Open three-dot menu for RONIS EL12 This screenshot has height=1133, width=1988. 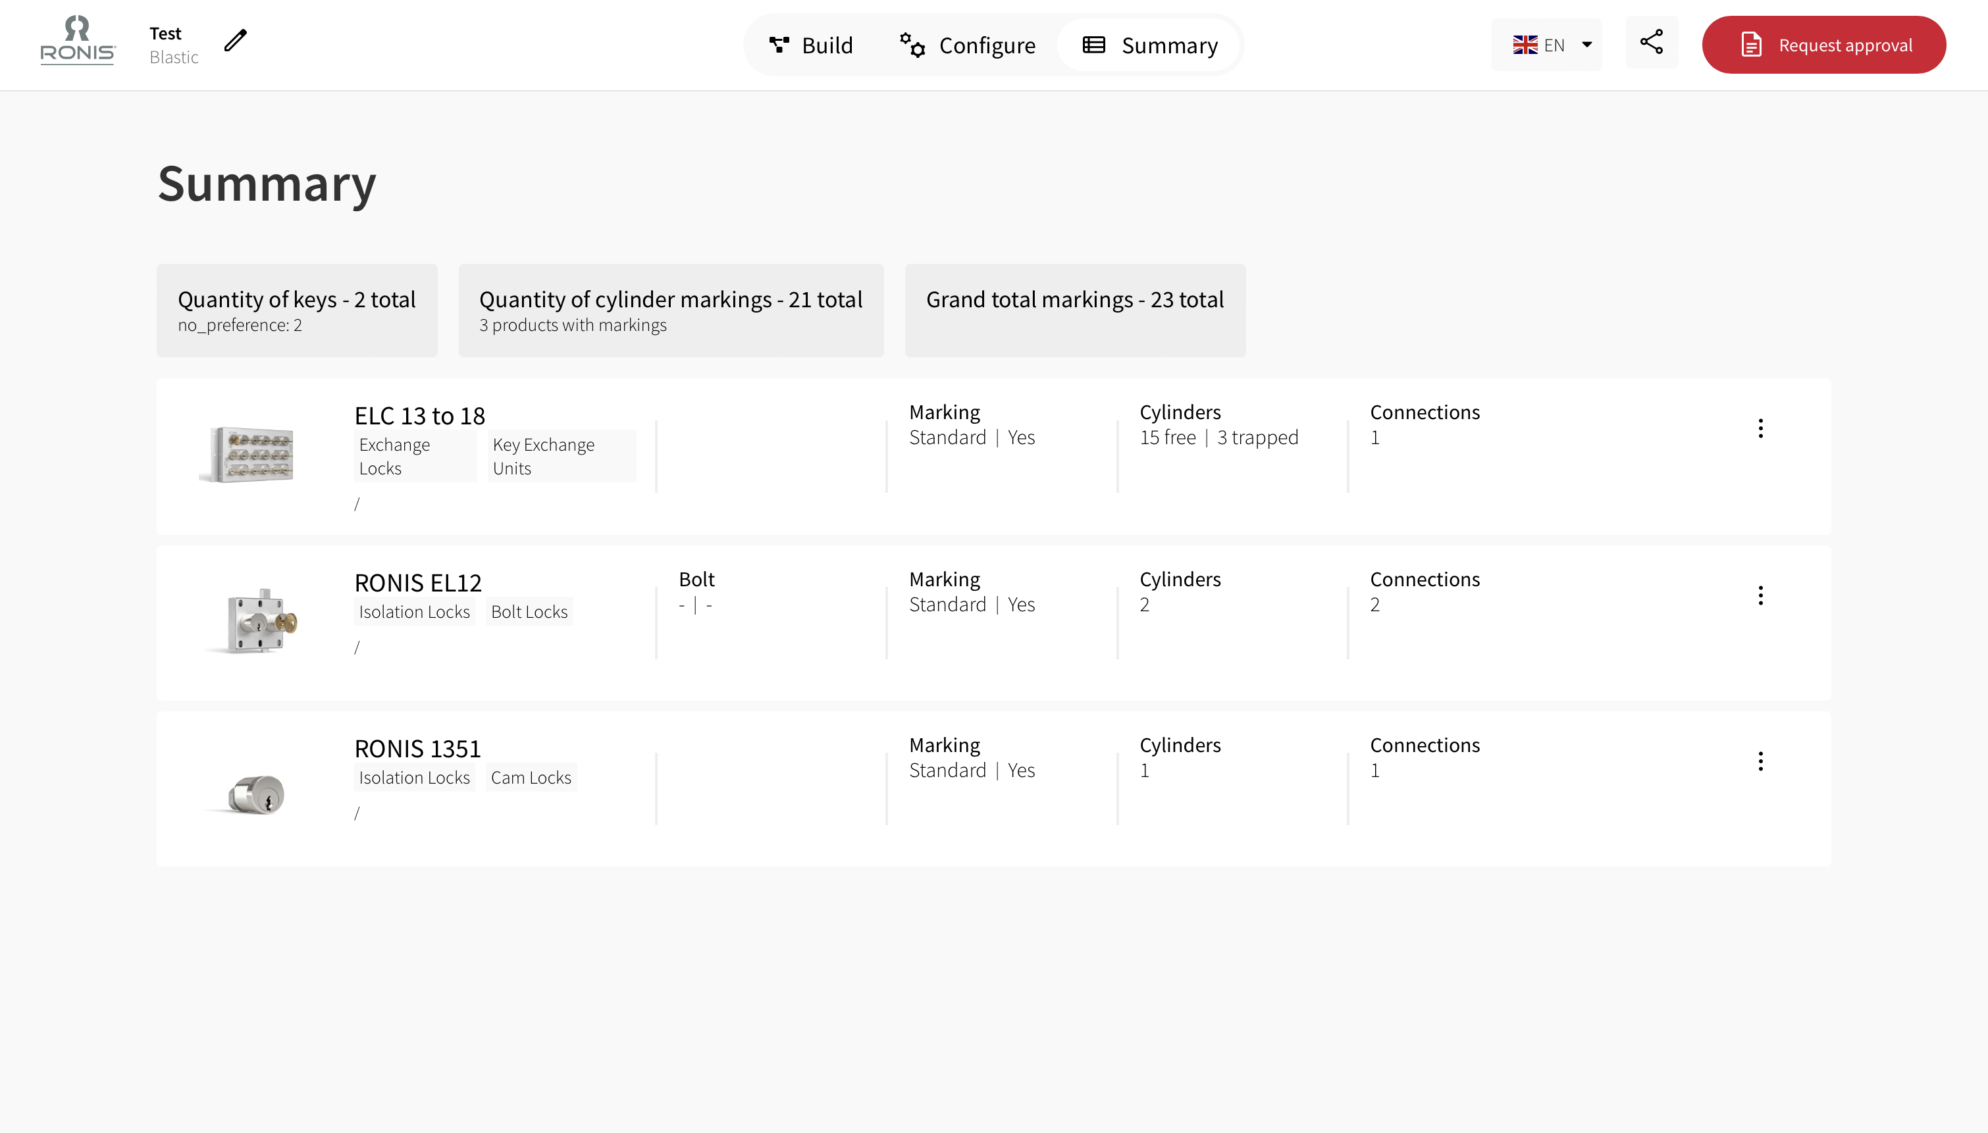(x=1760, y=596)
